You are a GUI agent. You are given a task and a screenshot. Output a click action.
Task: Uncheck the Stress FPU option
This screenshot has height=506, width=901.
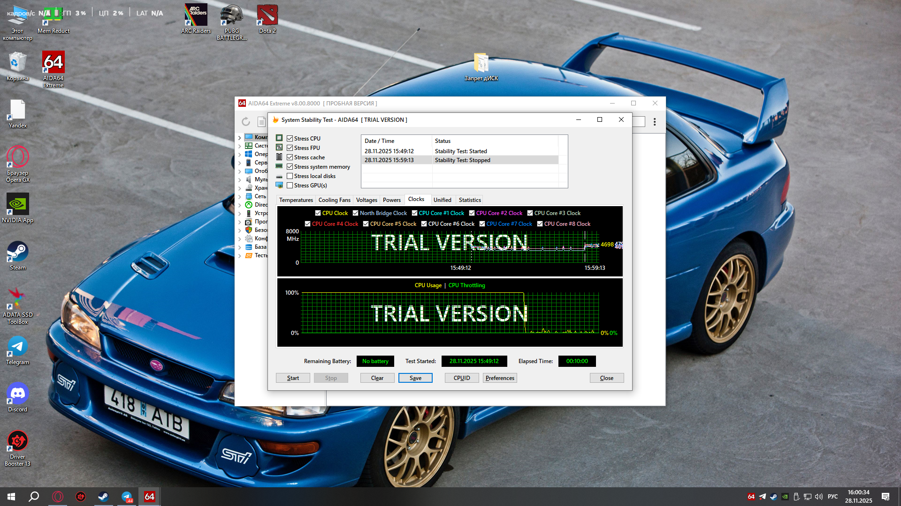point(290,148)
